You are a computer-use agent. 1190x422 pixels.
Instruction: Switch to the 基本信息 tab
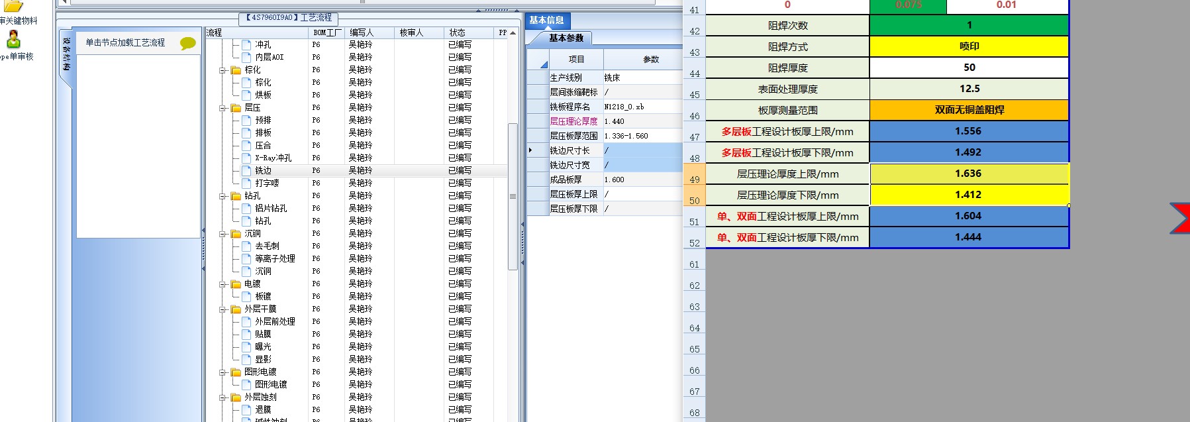coord(546,20)
